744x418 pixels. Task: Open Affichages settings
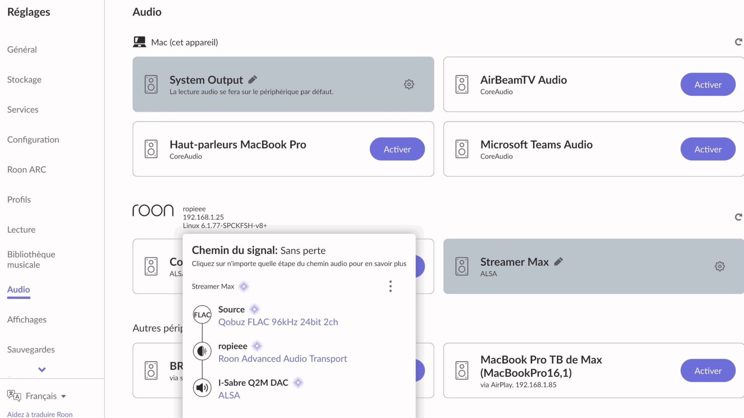(x=27, y=319)
